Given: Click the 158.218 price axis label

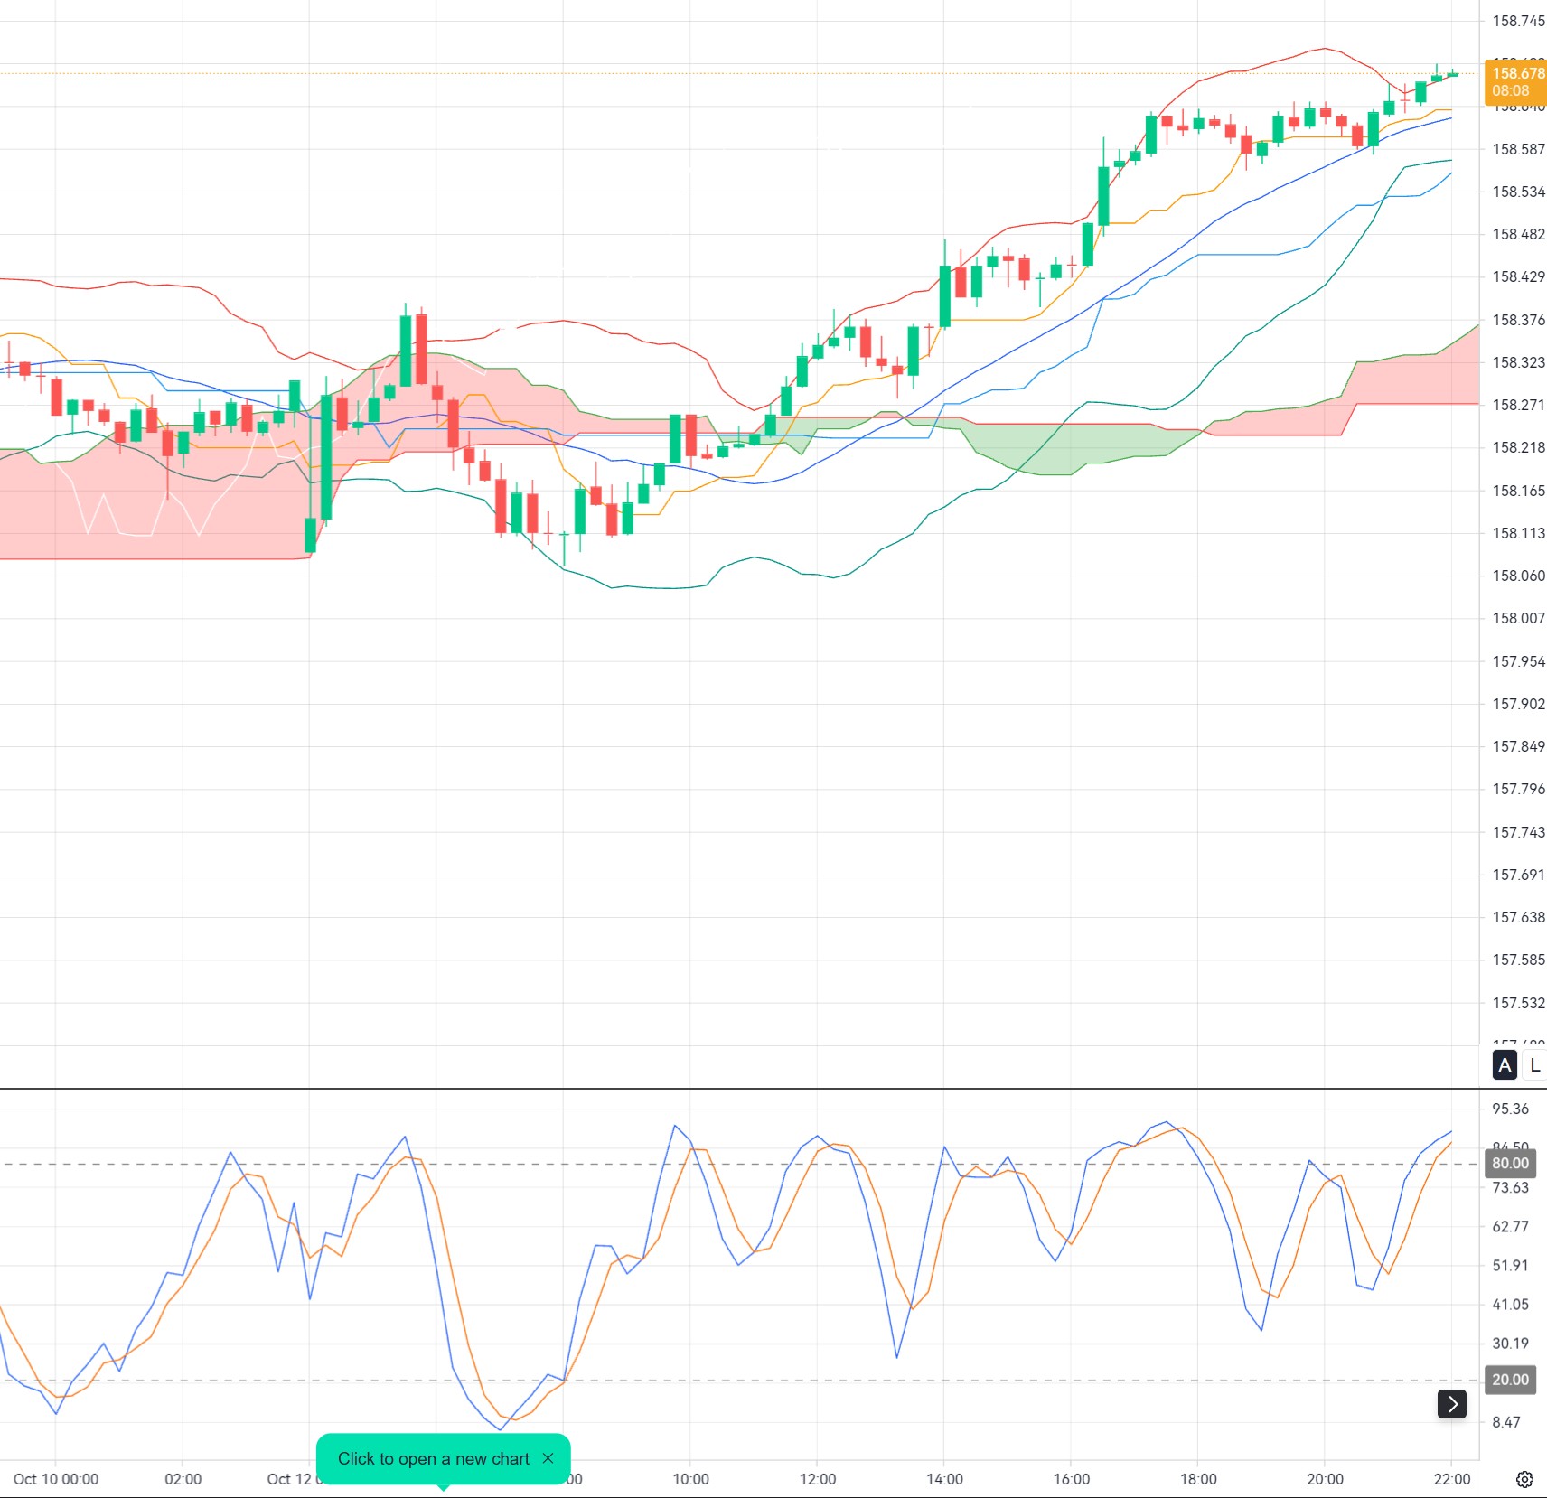Looking at the screenshot, I should (1518, 447).
